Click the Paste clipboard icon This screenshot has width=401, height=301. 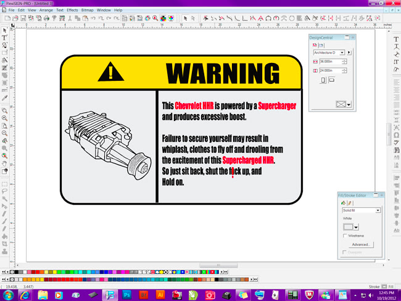click(85, 18)
